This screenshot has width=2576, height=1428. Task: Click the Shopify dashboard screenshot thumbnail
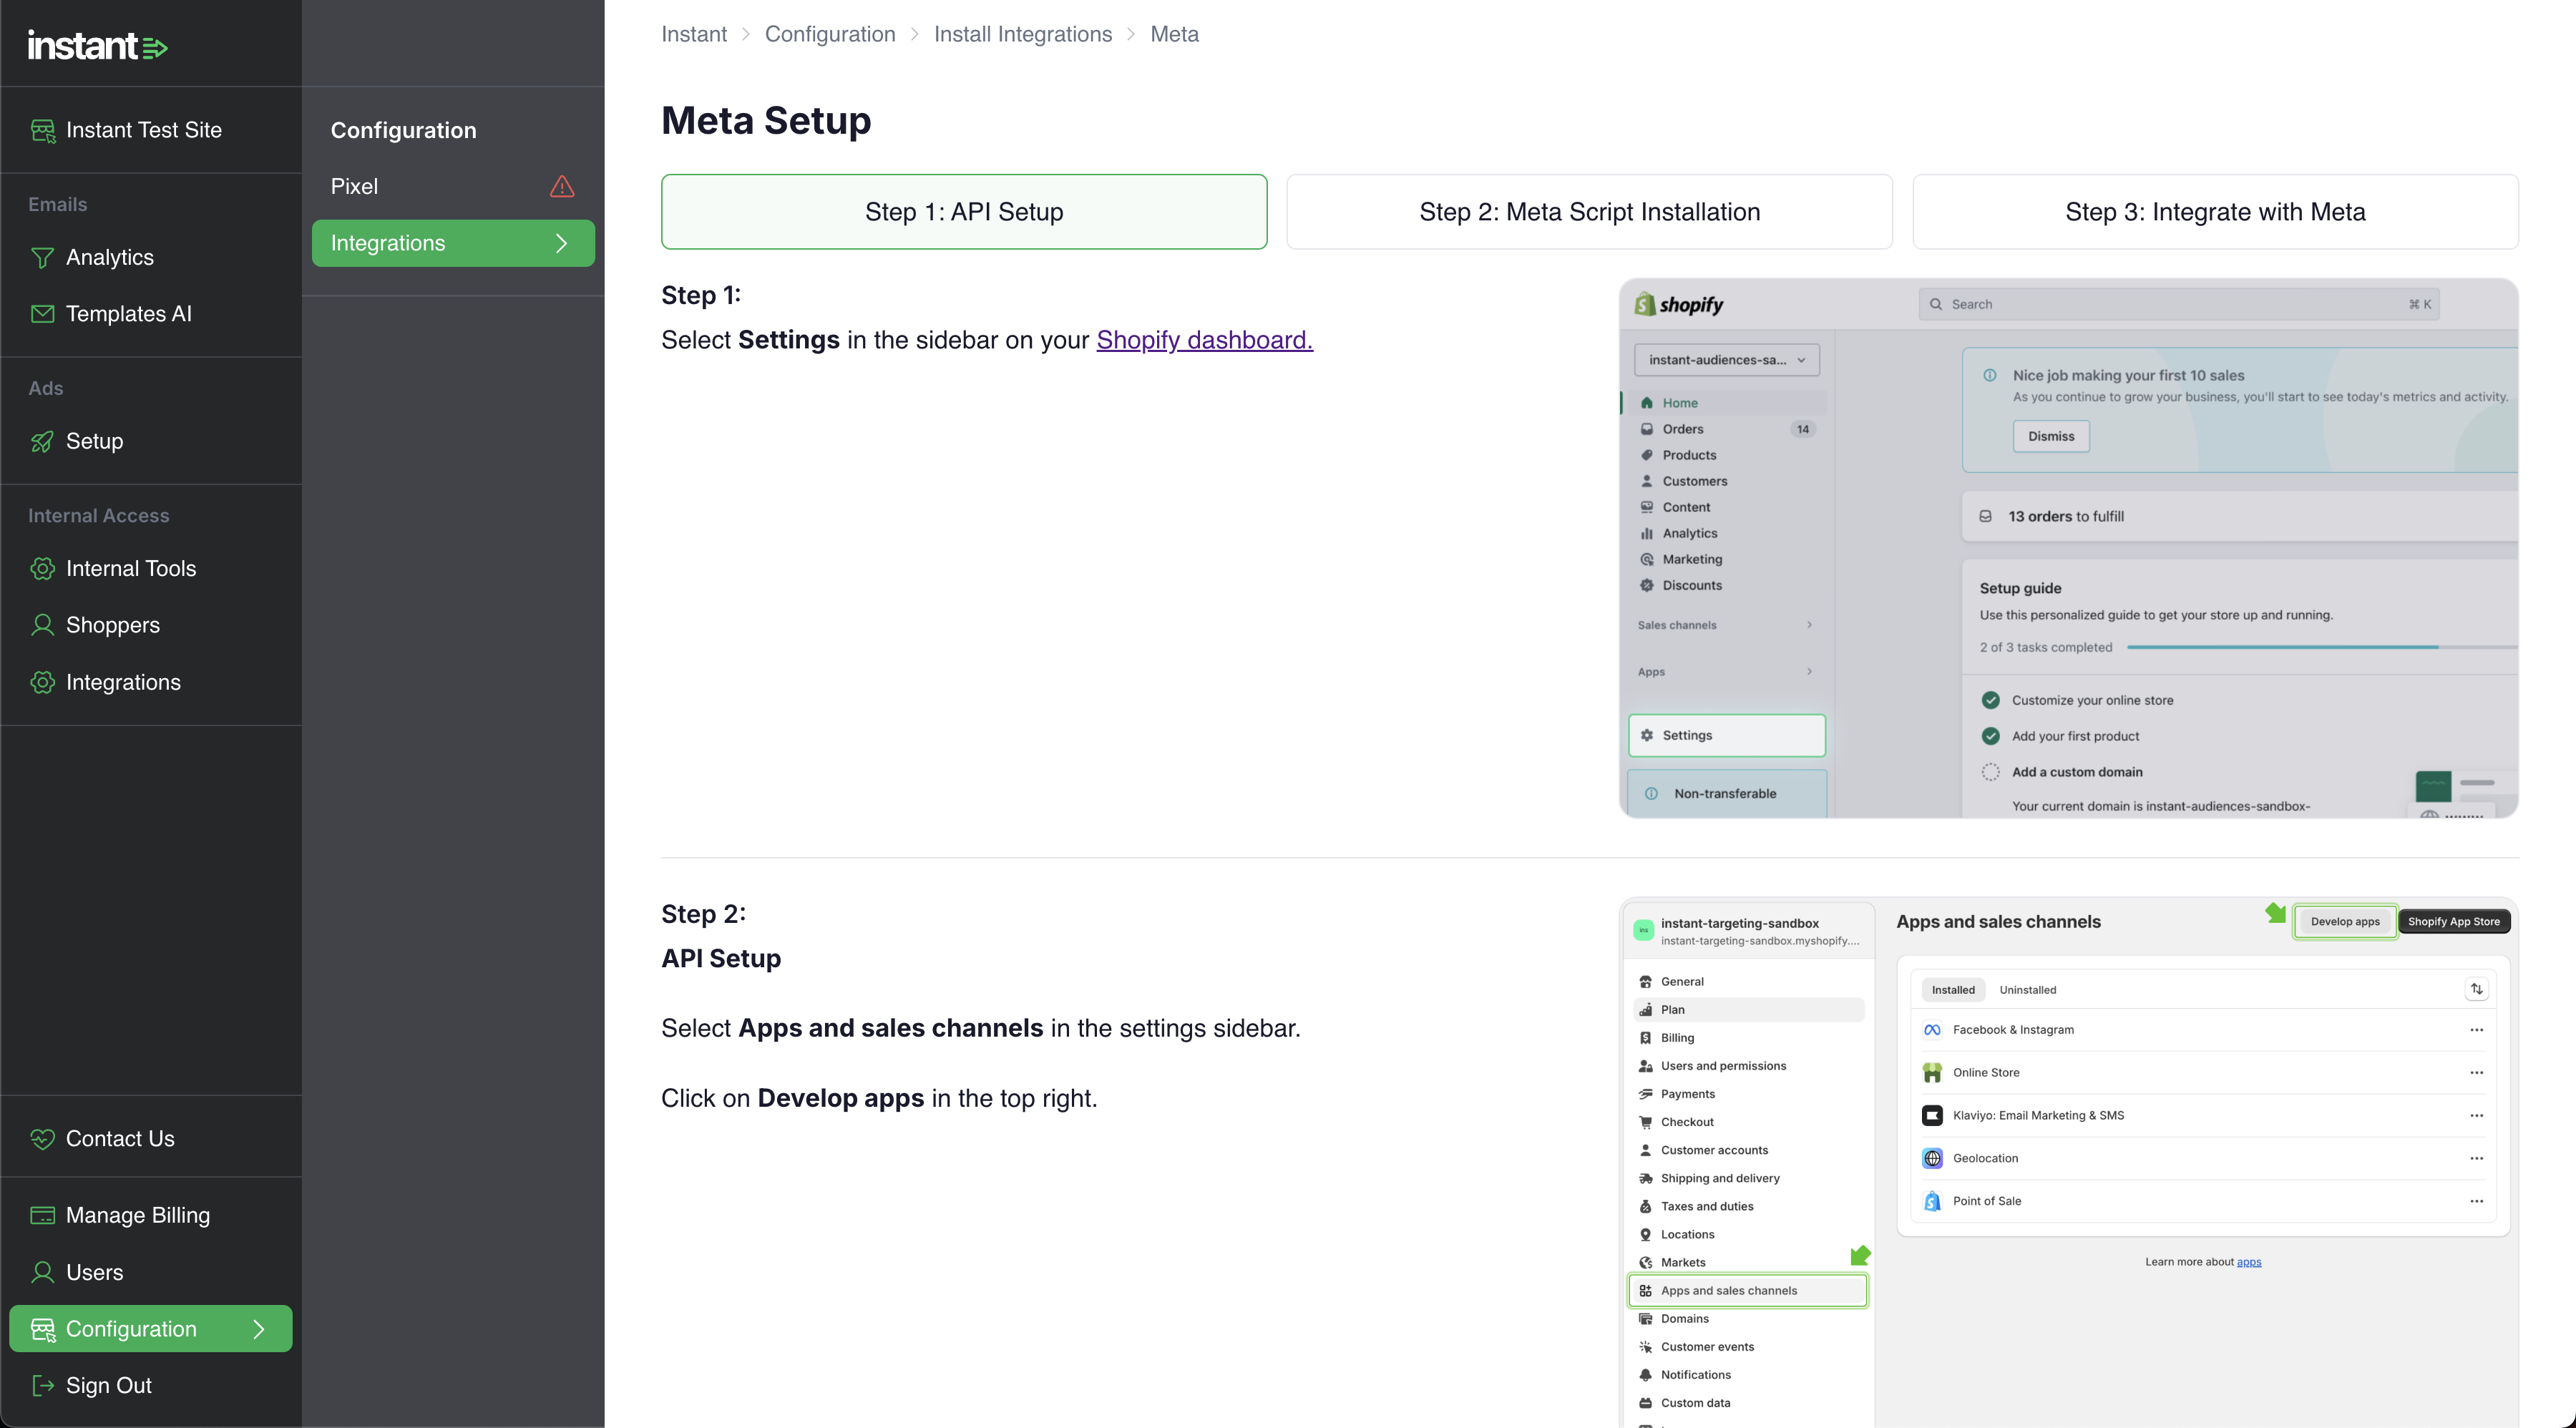click(2068, 548)
